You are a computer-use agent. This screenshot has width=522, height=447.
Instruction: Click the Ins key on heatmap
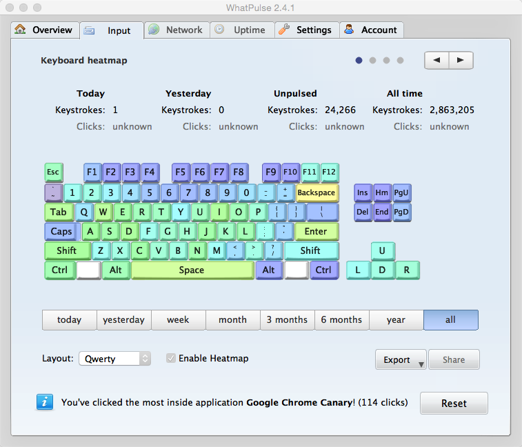coord(363,193)
